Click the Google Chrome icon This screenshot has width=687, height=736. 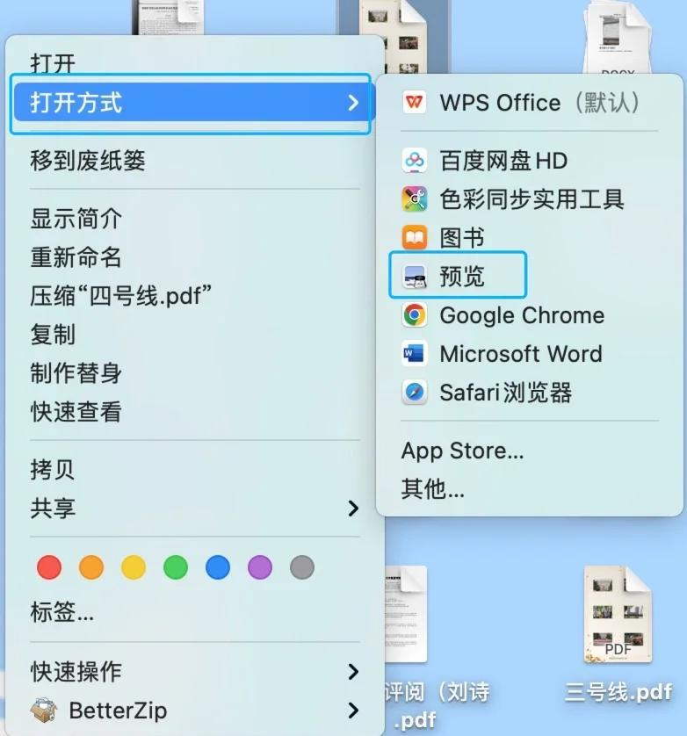tap(415, 315)
